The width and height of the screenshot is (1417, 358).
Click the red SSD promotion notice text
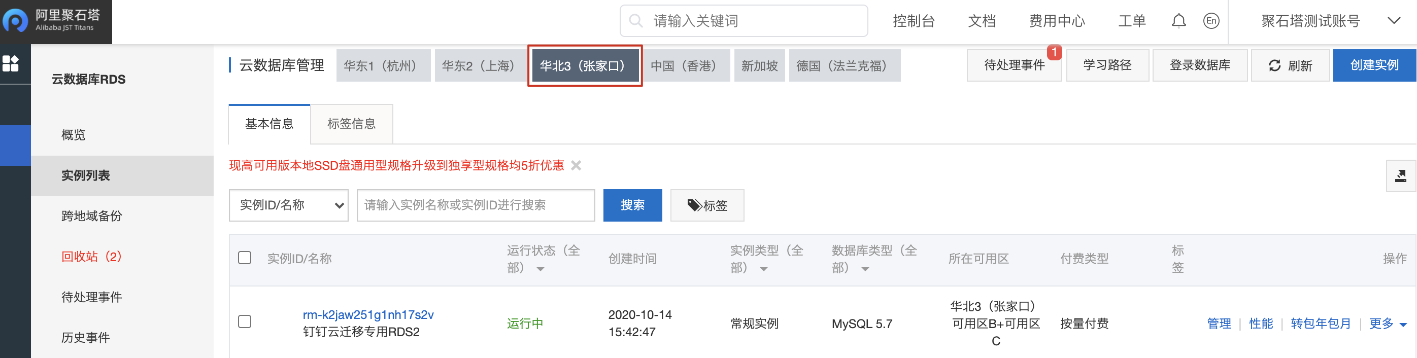tap(396, 165)
